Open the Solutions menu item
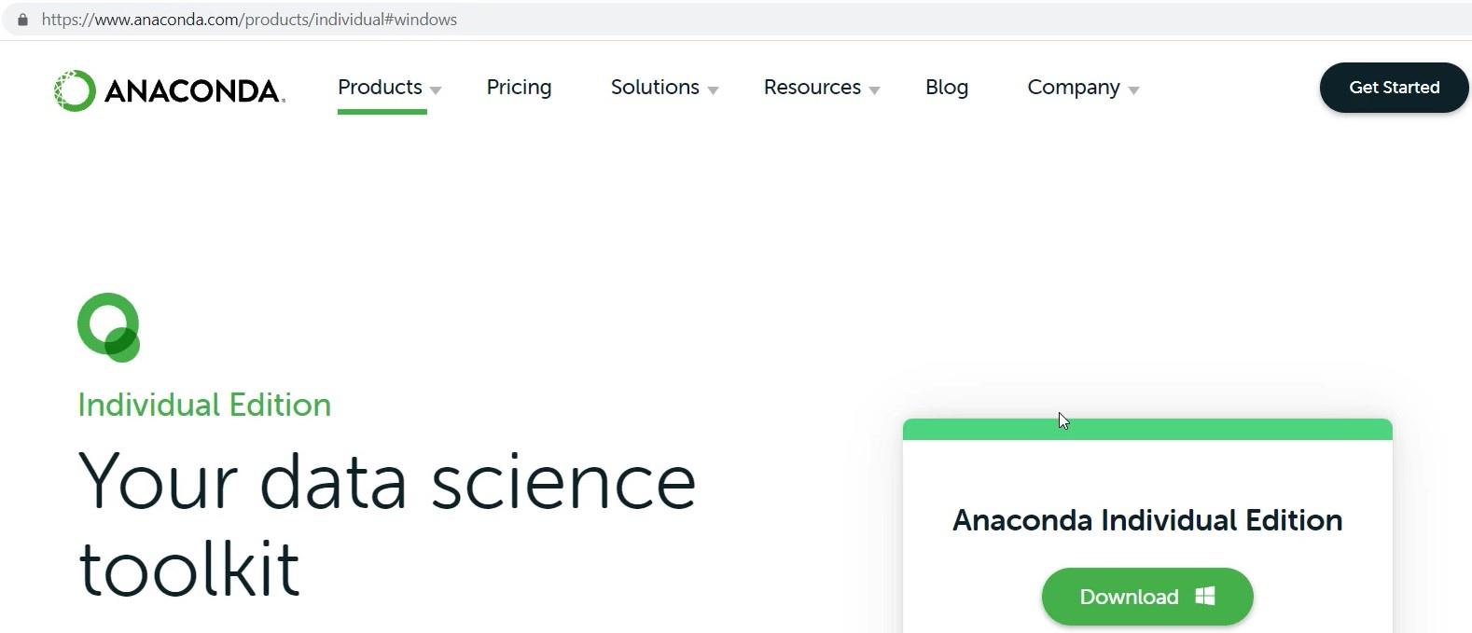Image resolution: width=1472 pixels, height=633 pixels. click(x=655, y=87)
